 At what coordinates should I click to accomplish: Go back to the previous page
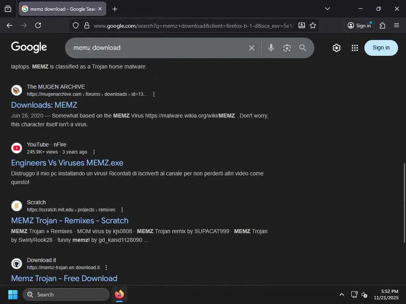pos(10,25)
